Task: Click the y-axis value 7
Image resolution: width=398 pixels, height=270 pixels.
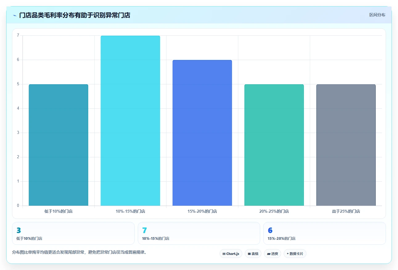Action: 18,35
